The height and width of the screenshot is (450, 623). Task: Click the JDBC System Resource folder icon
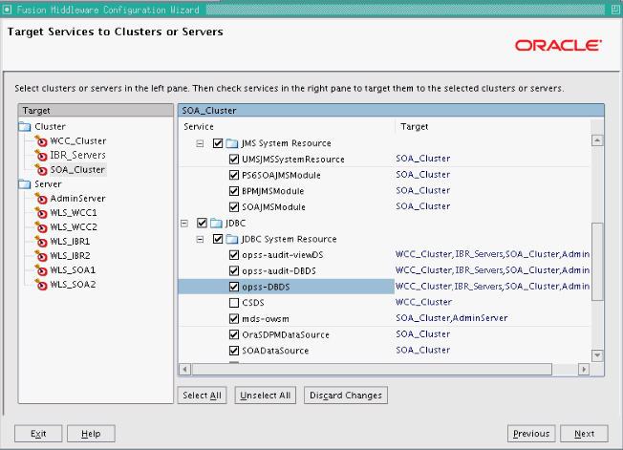[x=232, y=239]
